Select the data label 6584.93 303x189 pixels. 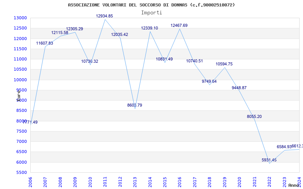click(x=284, y=147)
